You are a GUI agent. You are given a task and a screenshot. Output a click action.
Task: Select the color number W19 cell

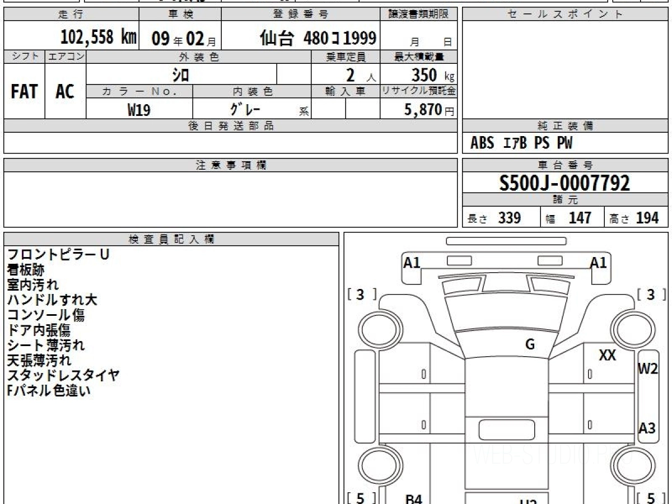(139, 110)
